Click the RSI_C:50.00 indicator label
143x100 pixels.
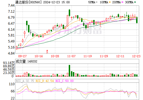65,81
